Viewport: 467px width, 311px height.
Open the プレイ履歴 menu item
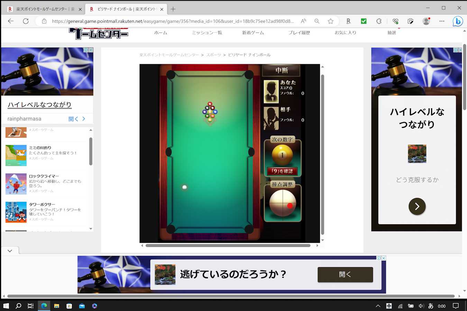click(x=299, y=33)
